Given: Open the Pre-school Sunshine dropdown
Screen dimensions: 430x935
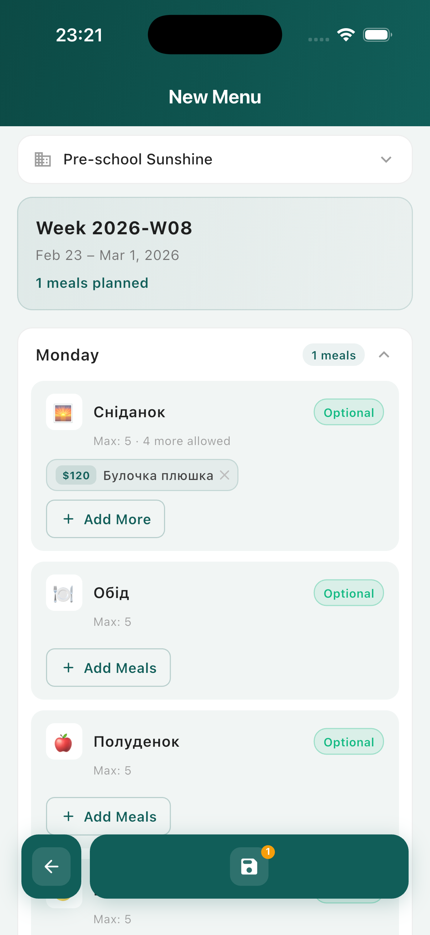Looking at the screenshot, I should point(385,159).
